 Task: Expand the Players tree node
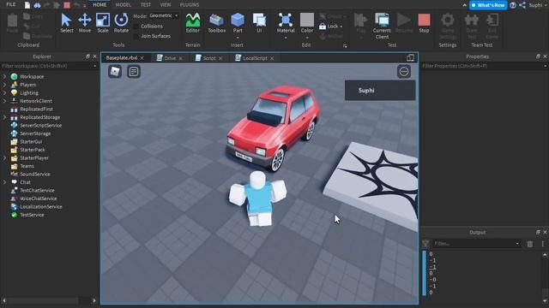pyautogui.click(x=5, y=85)
